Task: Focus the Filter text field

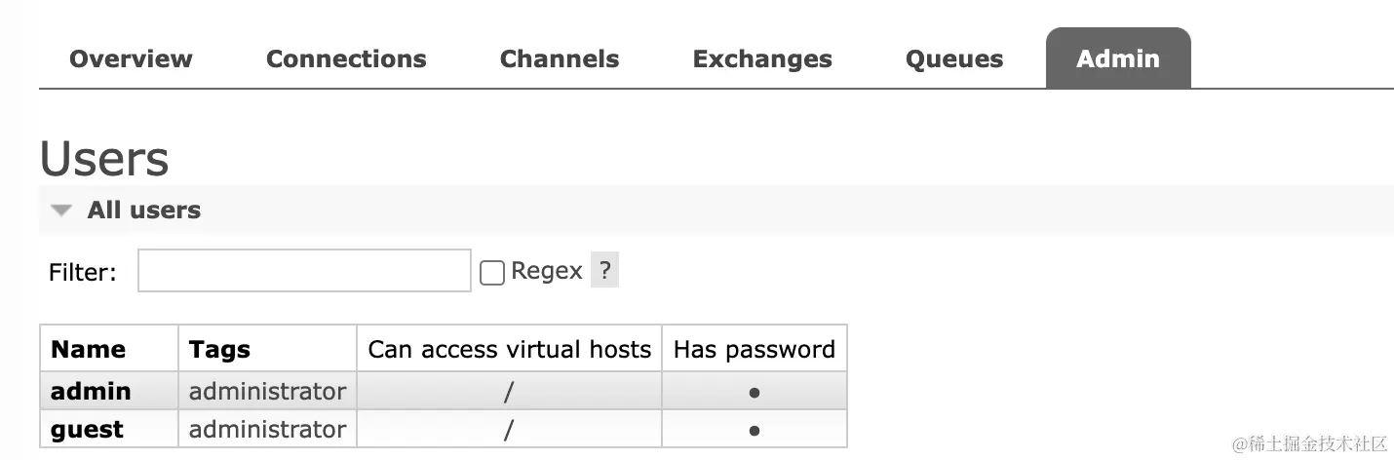Action: [304, 271]
